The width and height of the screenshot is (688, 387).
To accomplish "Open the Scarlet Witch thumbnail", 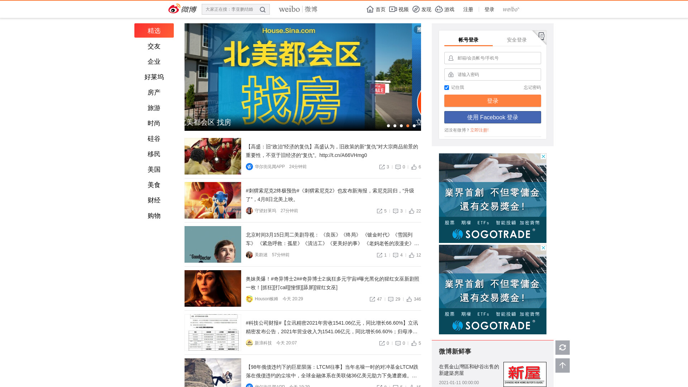I will click(x=213, y=288).
